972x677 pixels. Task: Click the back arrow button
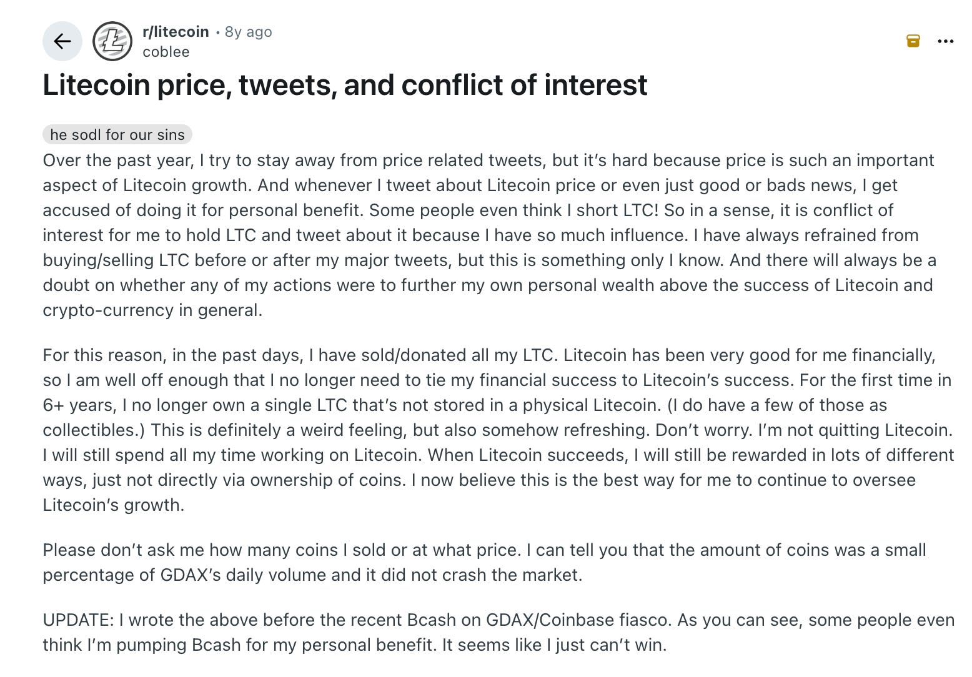coord(62,41)
